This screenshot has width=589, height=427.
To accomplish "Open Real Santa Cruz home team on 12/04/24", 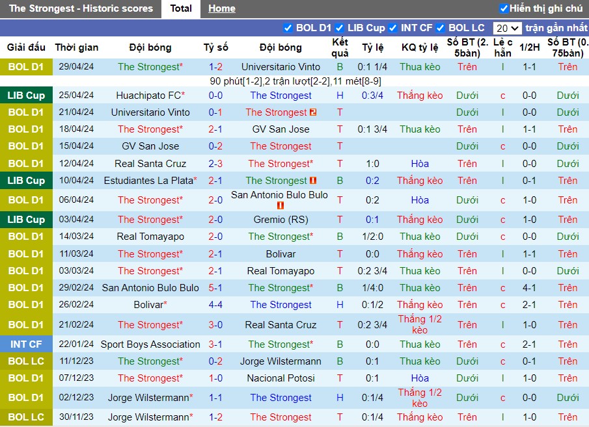I will [x=150, y=164].
